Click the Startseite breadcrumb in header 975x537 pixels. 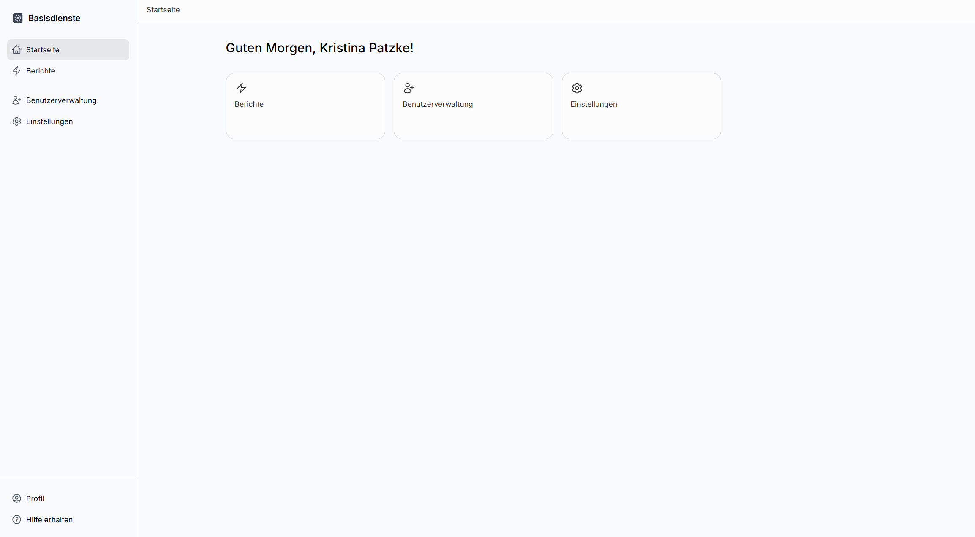[x=163, y=10]
